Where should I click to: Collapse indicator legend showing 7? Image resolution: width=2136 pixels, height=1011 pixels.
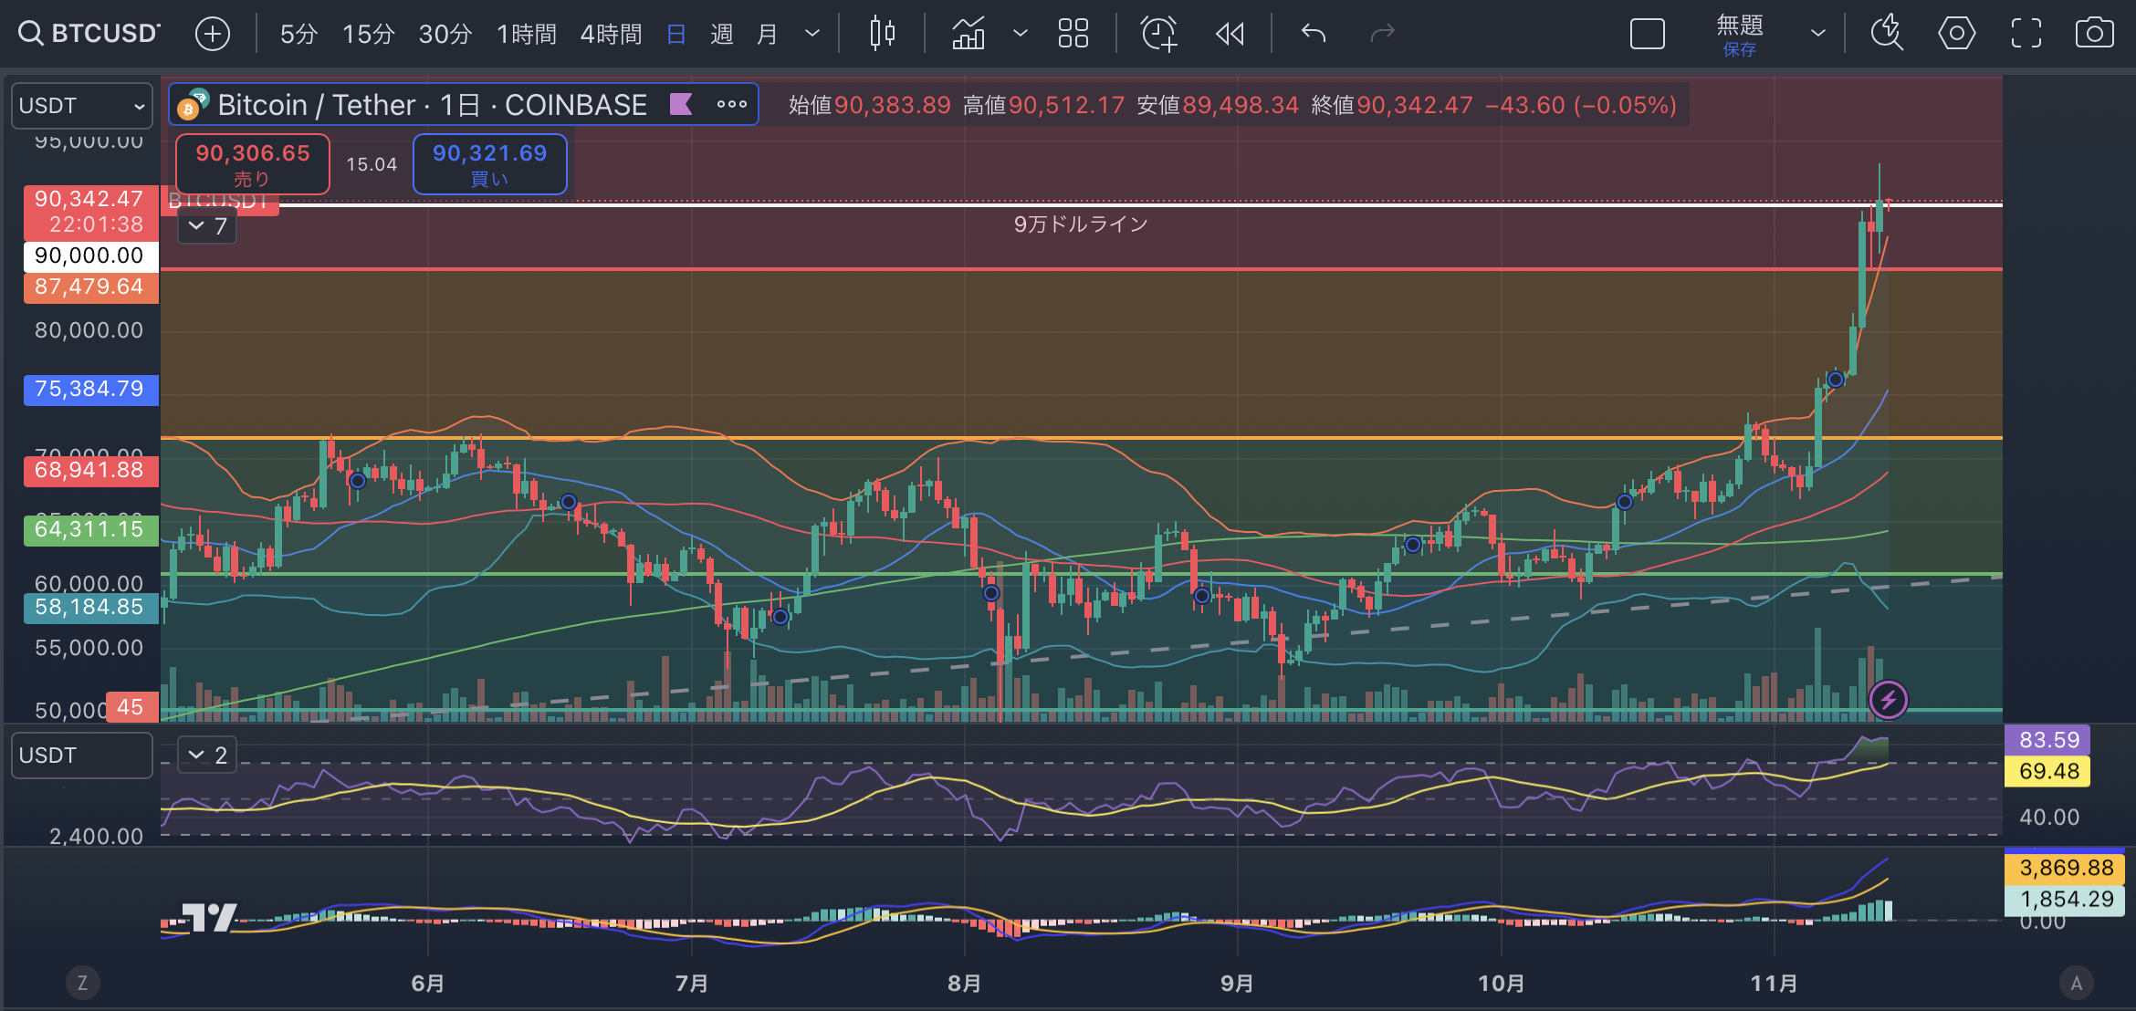[x=207, y=225]
